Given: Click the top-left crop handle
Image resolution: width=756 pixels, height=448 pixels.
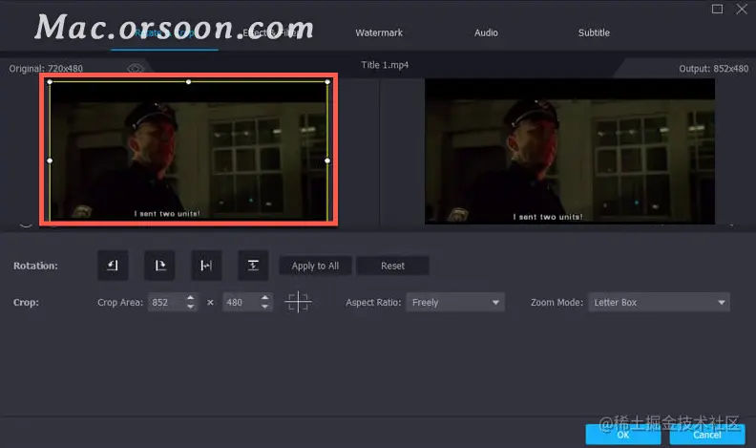Looking at the screenshot, I should [50, 82].
